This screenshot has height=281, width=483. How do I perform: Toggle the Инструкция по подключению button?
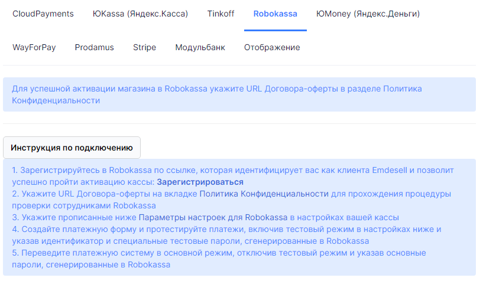[72, 148]
